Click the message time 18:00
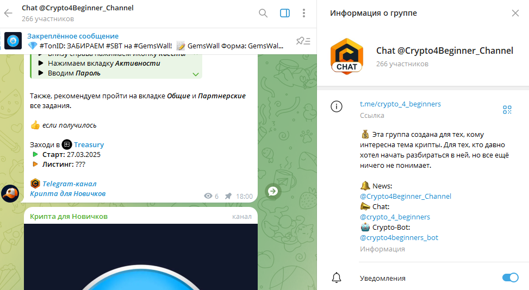The image size is (529, 290). (x=244, y=197)
